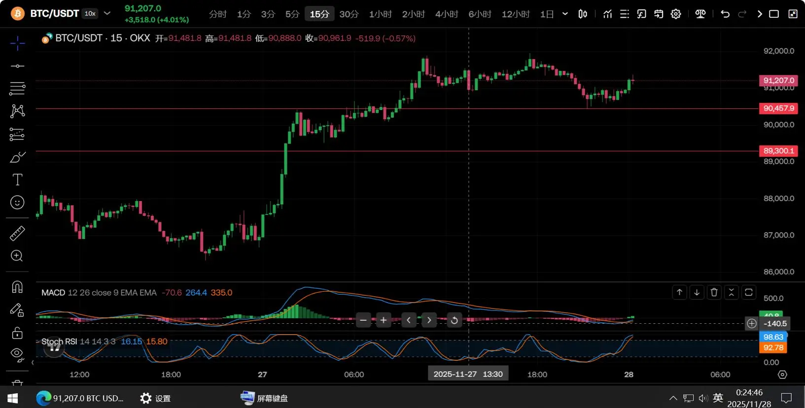Undo the last chart action
This screenshot has width=805, height=408.
725,14
